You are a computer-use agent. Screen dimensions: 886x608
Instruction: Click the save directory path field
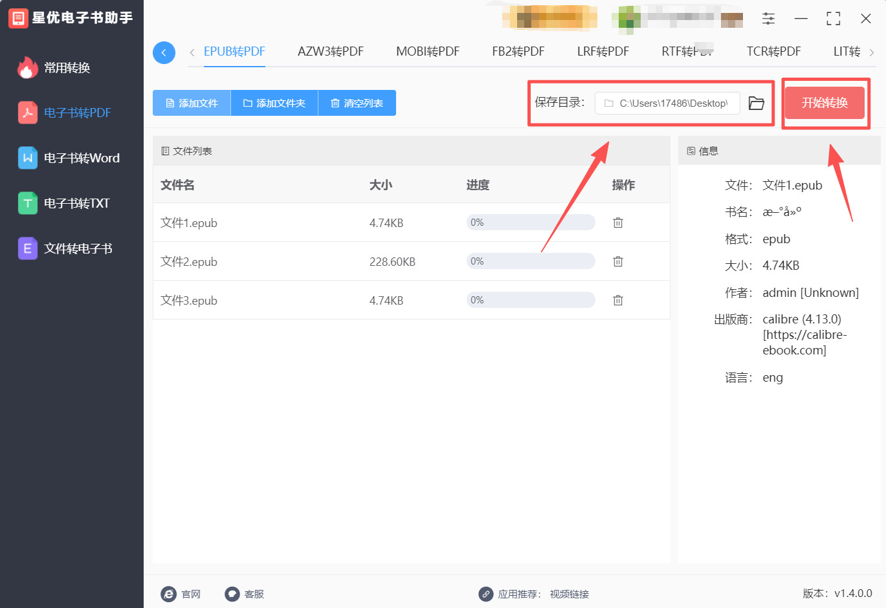[x=667, y=103]
